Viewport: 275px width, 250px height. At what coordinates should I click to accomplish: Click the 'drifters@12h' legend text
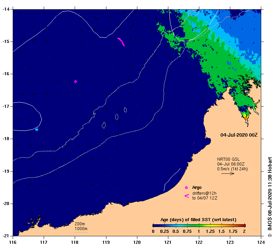204,193
